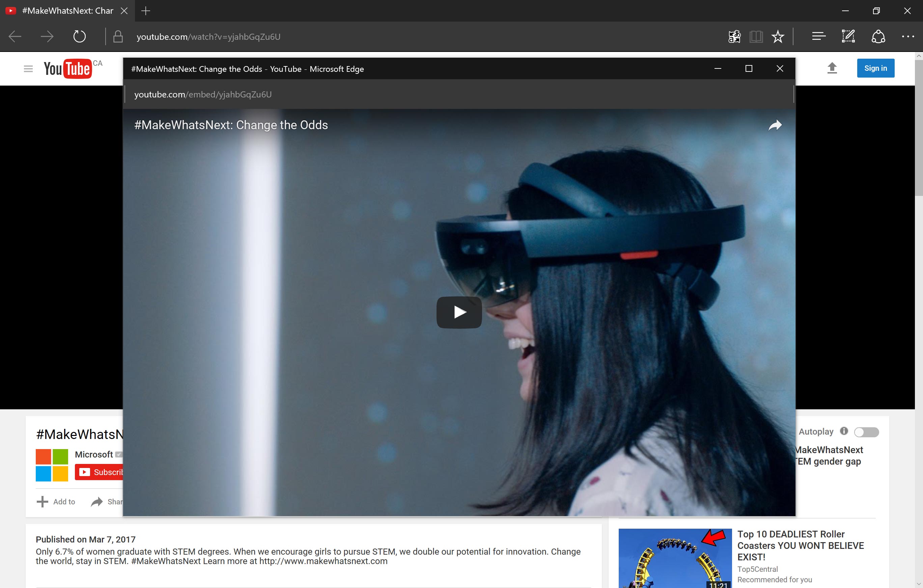Click the YouTube logo
This screenshot has height=588, width=923.
point(68,68)
